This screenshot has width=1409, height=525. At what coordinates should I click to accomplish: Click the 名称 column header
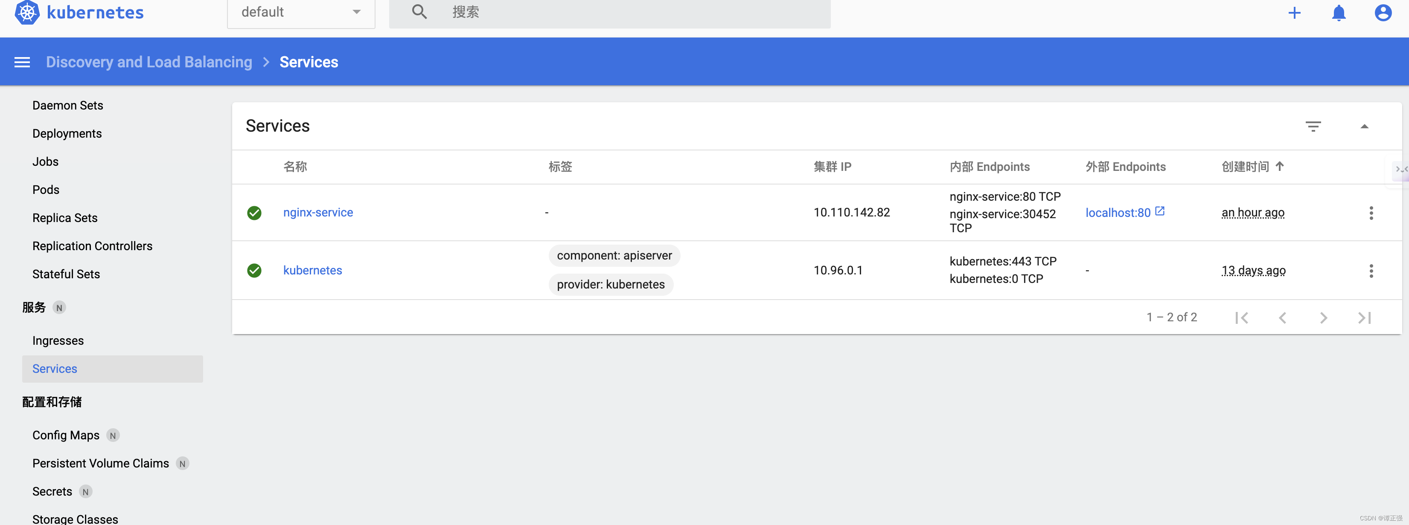click(x=295, y=167)
